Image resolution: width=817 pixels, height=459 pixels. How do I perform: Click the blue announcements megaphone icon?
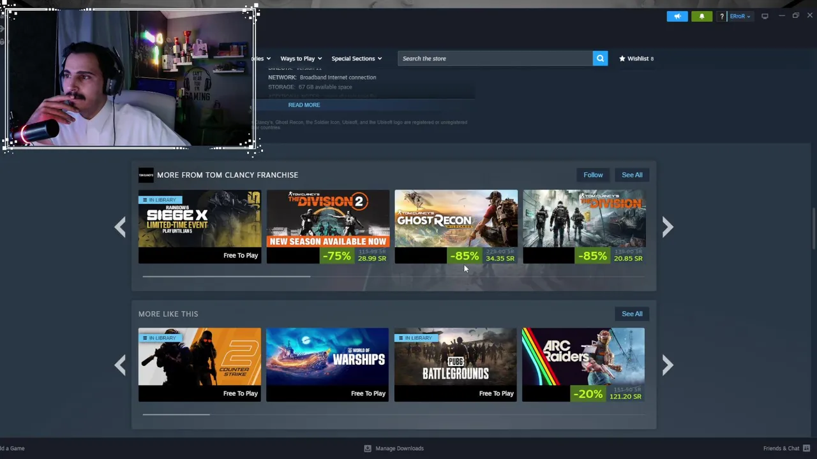(677, 16)
